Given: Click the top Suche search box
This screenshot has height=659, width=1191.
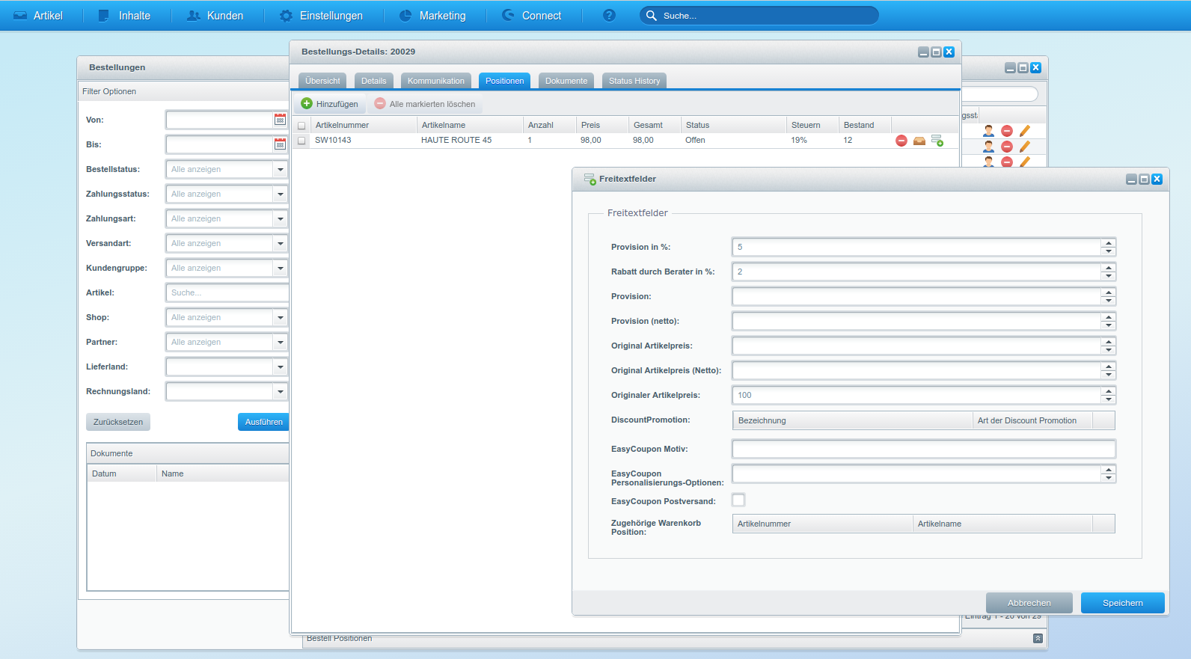Looking at the screenshot, I should coord(759,15).
